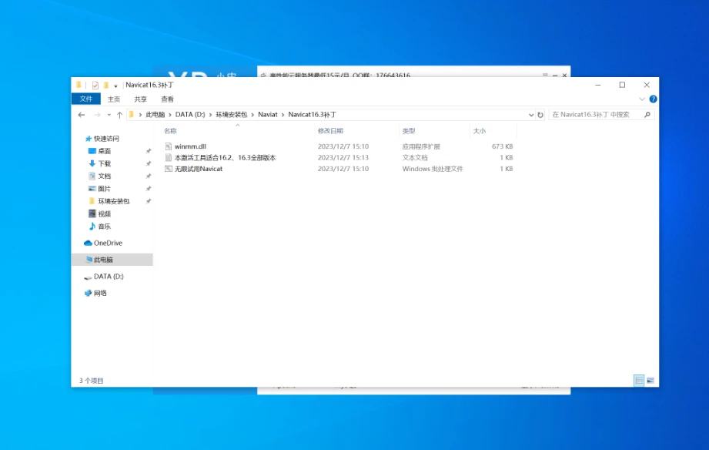Image resolution: width=709 pixels, height=450 pixels.
Task: Click the properties icon in quick access toolbar
Action: coord(95,85)
